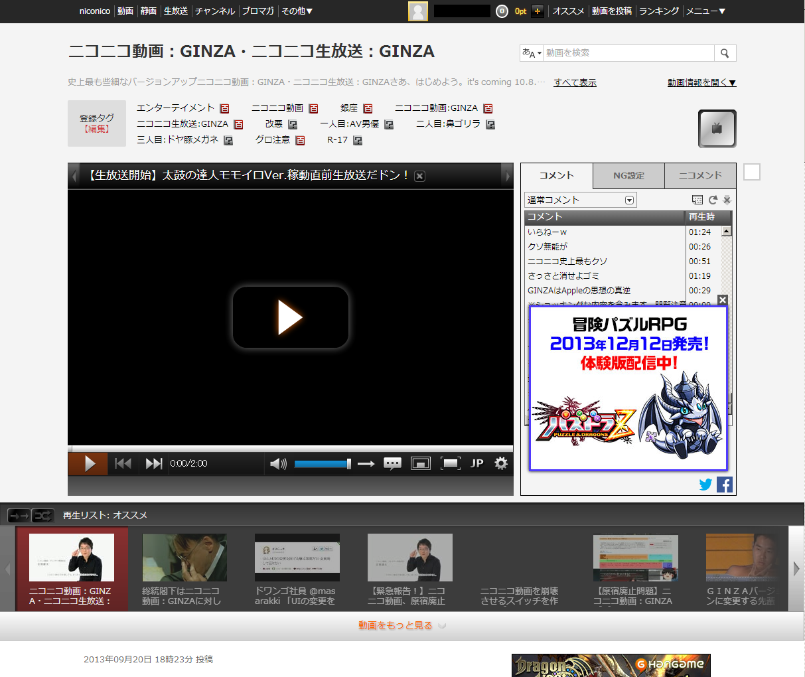Viewport: 805px width, 677px height.
Task: Click the dictionary icon beside R-17 tag
Action: (358, 140)
